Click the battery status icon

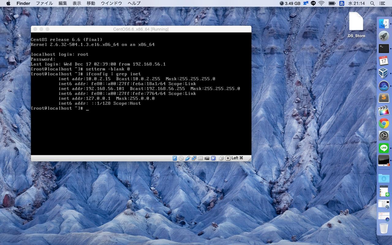pos(332,3)
